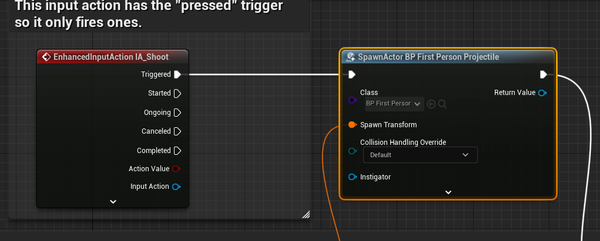Image resolution: width=600 pixels, height=241 pixels.
Task: Click the Instigator label
Action: (x=376, y=177)
